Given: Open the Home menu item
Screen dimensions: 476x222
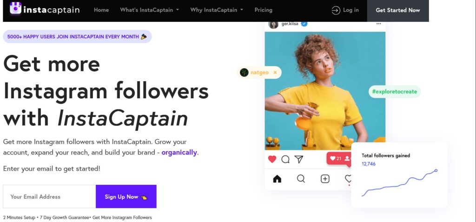Looking at the screenshot, I should coord(101,10).
